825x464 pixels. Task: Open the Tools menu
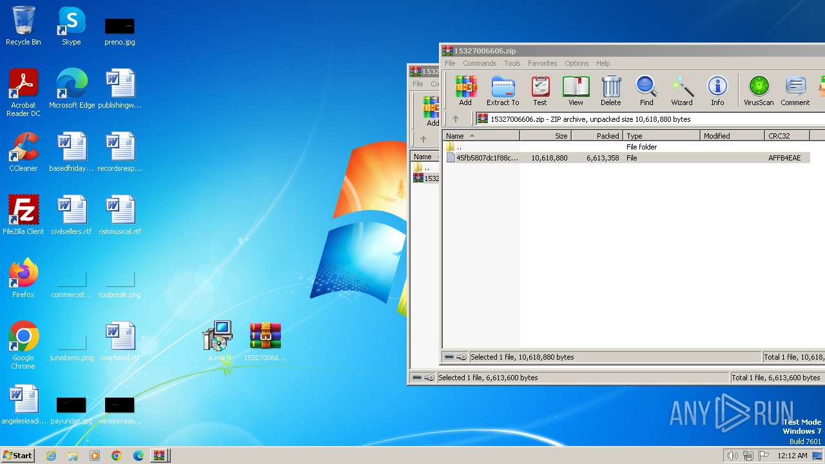coord(512,63)
